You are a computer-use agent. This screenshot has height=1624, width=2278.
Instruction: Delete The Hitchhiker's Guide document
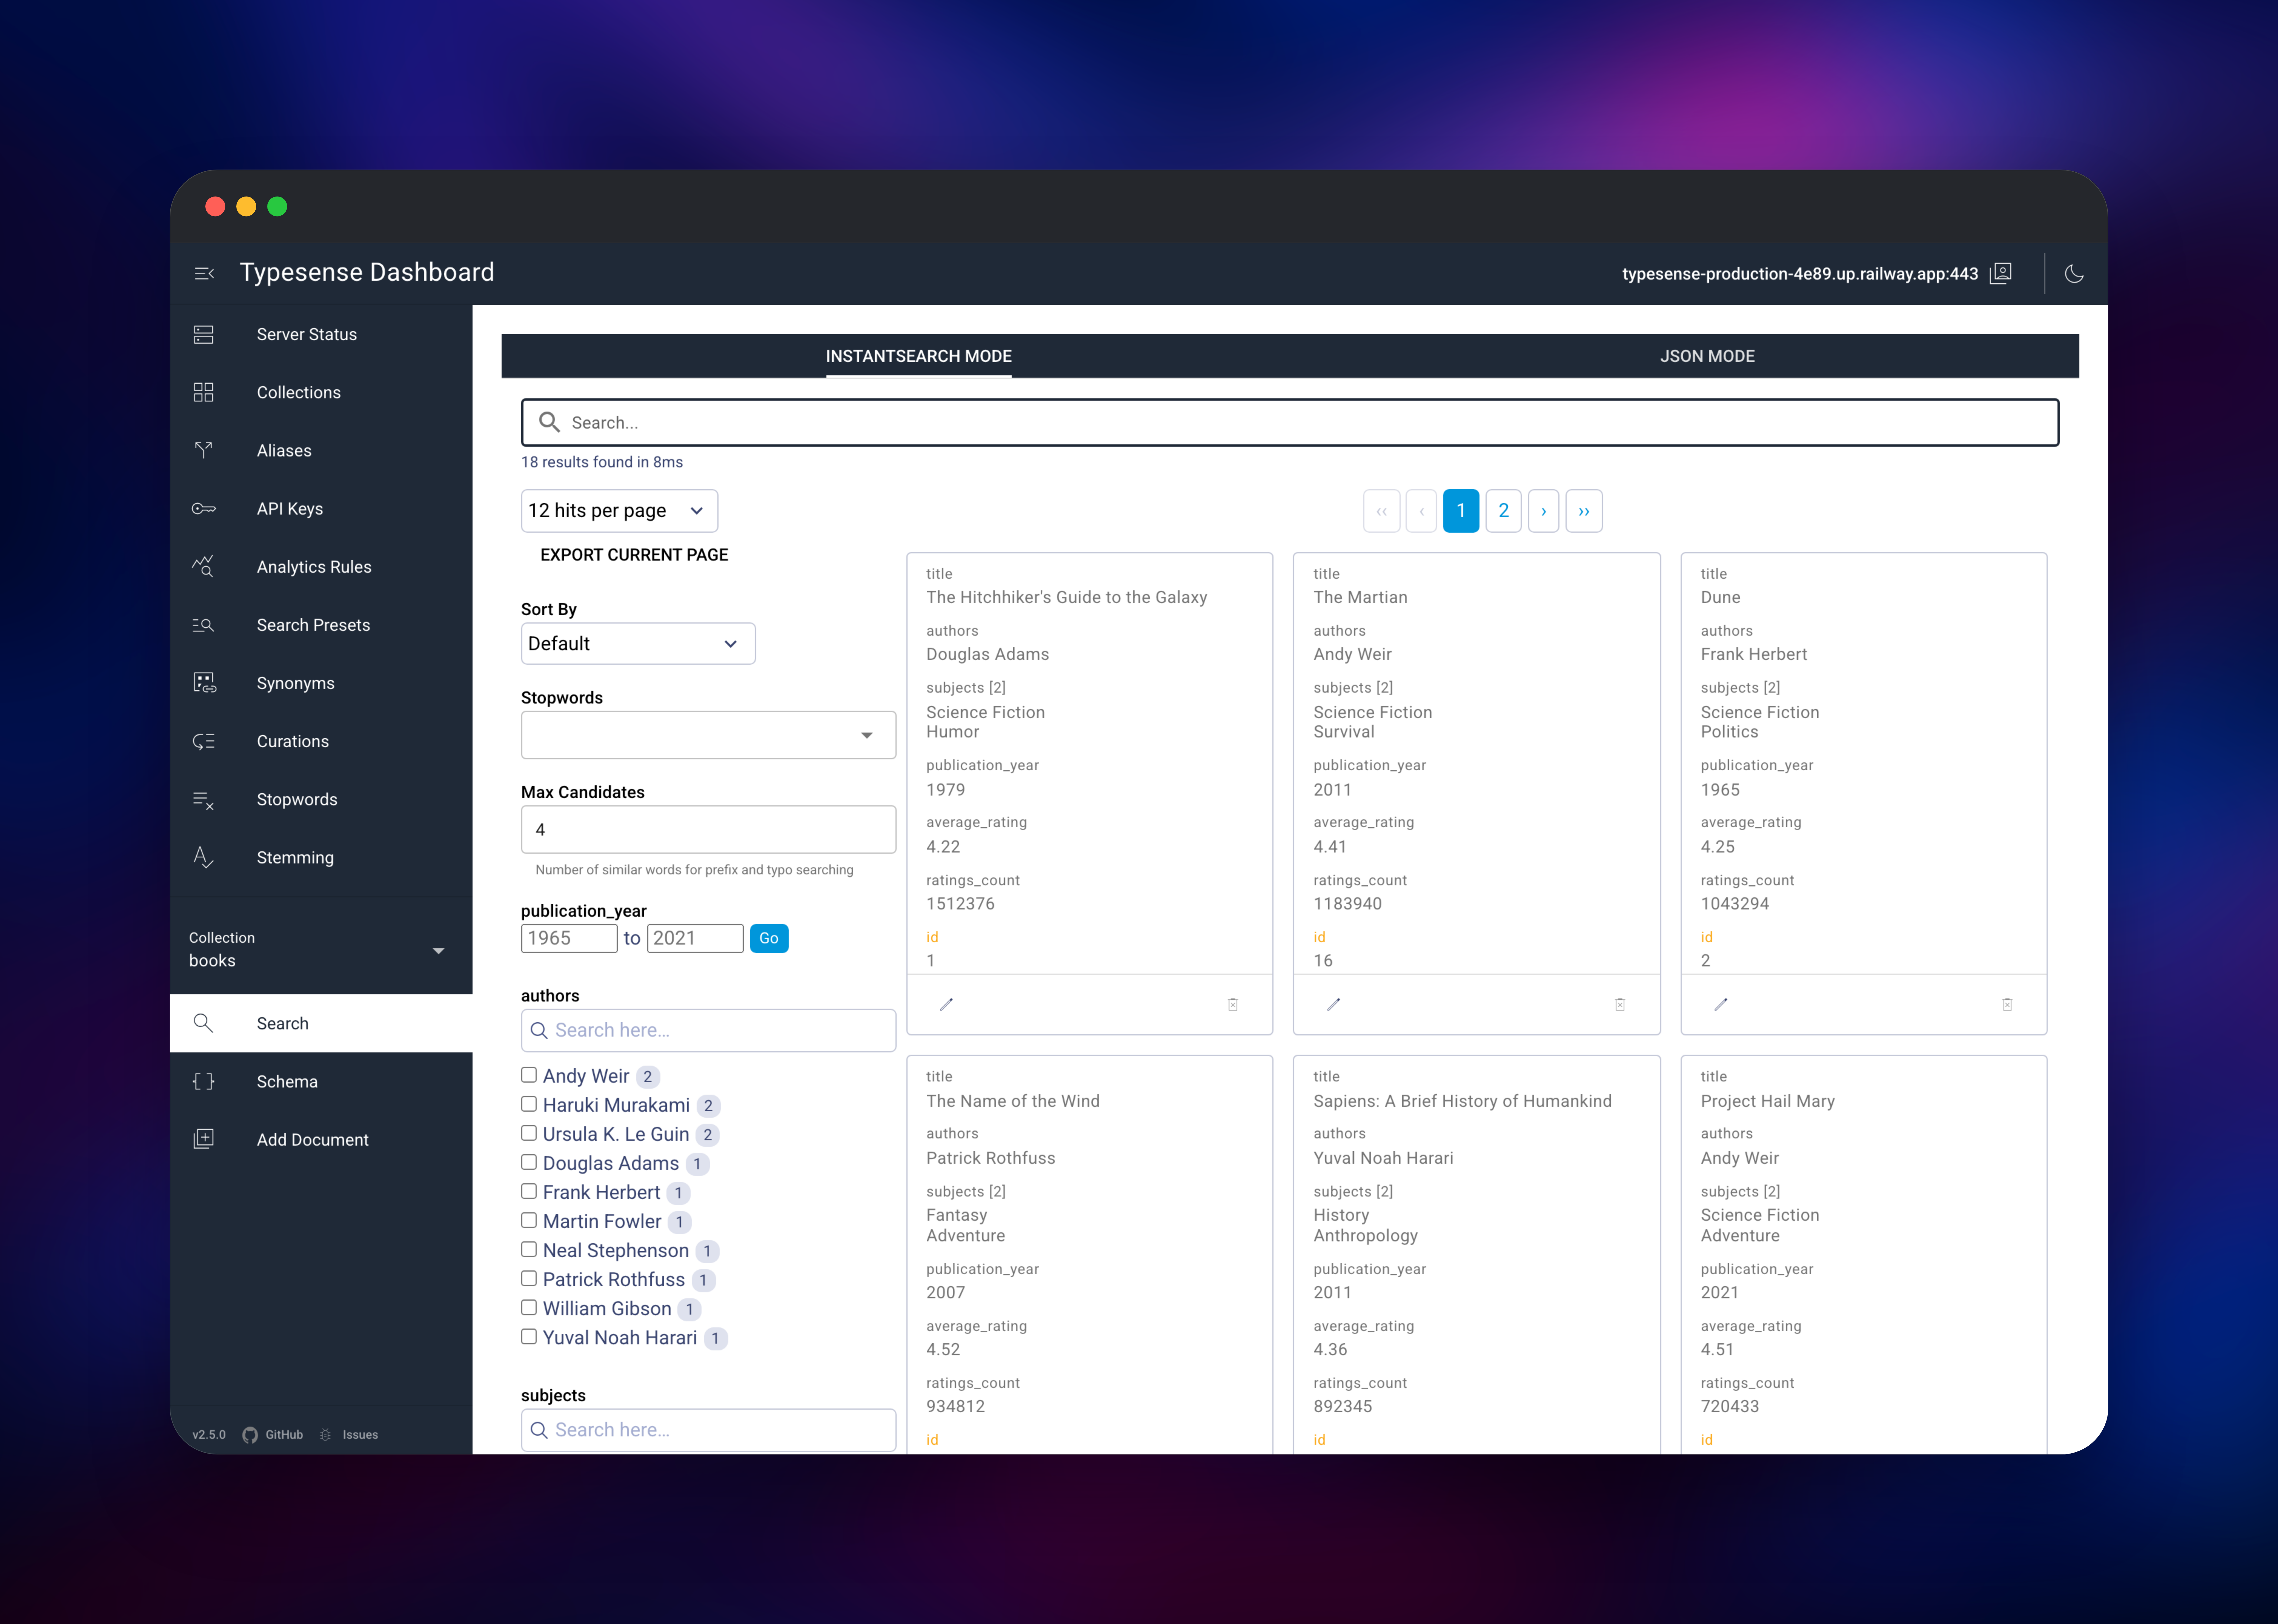point(1233,1004)
